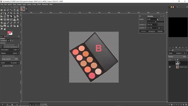The width and height of the screenshot is (188, 106).
Task: Open the Clipping dropdown
Action: (10, 53)
